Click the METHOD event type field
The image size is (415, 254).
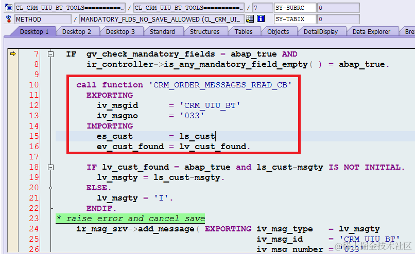pos(43,19)
